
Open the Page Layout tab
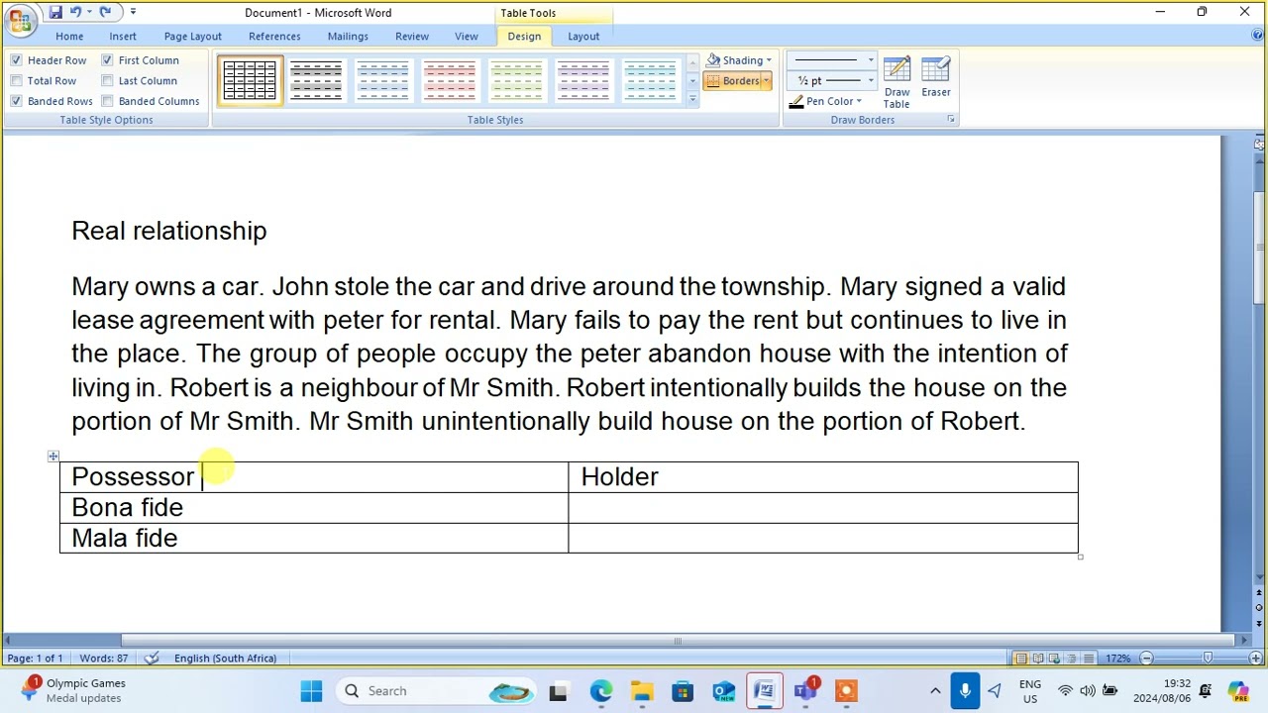click(x=193, y=37)
